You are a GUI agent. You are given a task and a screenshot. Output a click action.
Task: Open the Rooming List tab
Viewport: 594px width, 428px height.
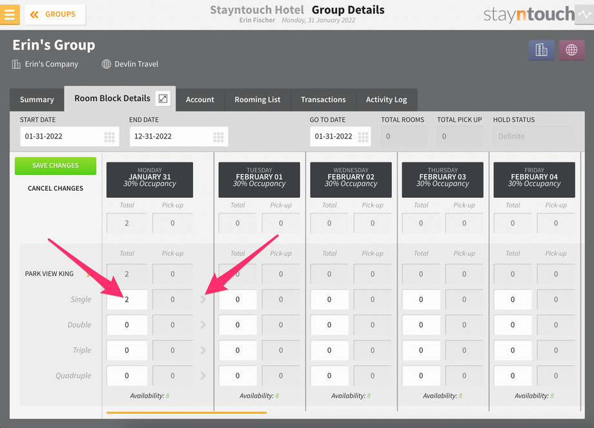click(x=258, y=99)
